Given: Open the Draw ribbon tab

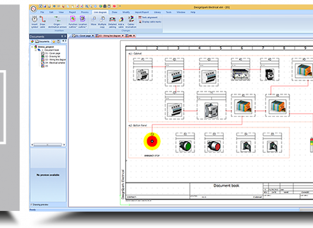Looking at the screenshot, I should [114, 12].
